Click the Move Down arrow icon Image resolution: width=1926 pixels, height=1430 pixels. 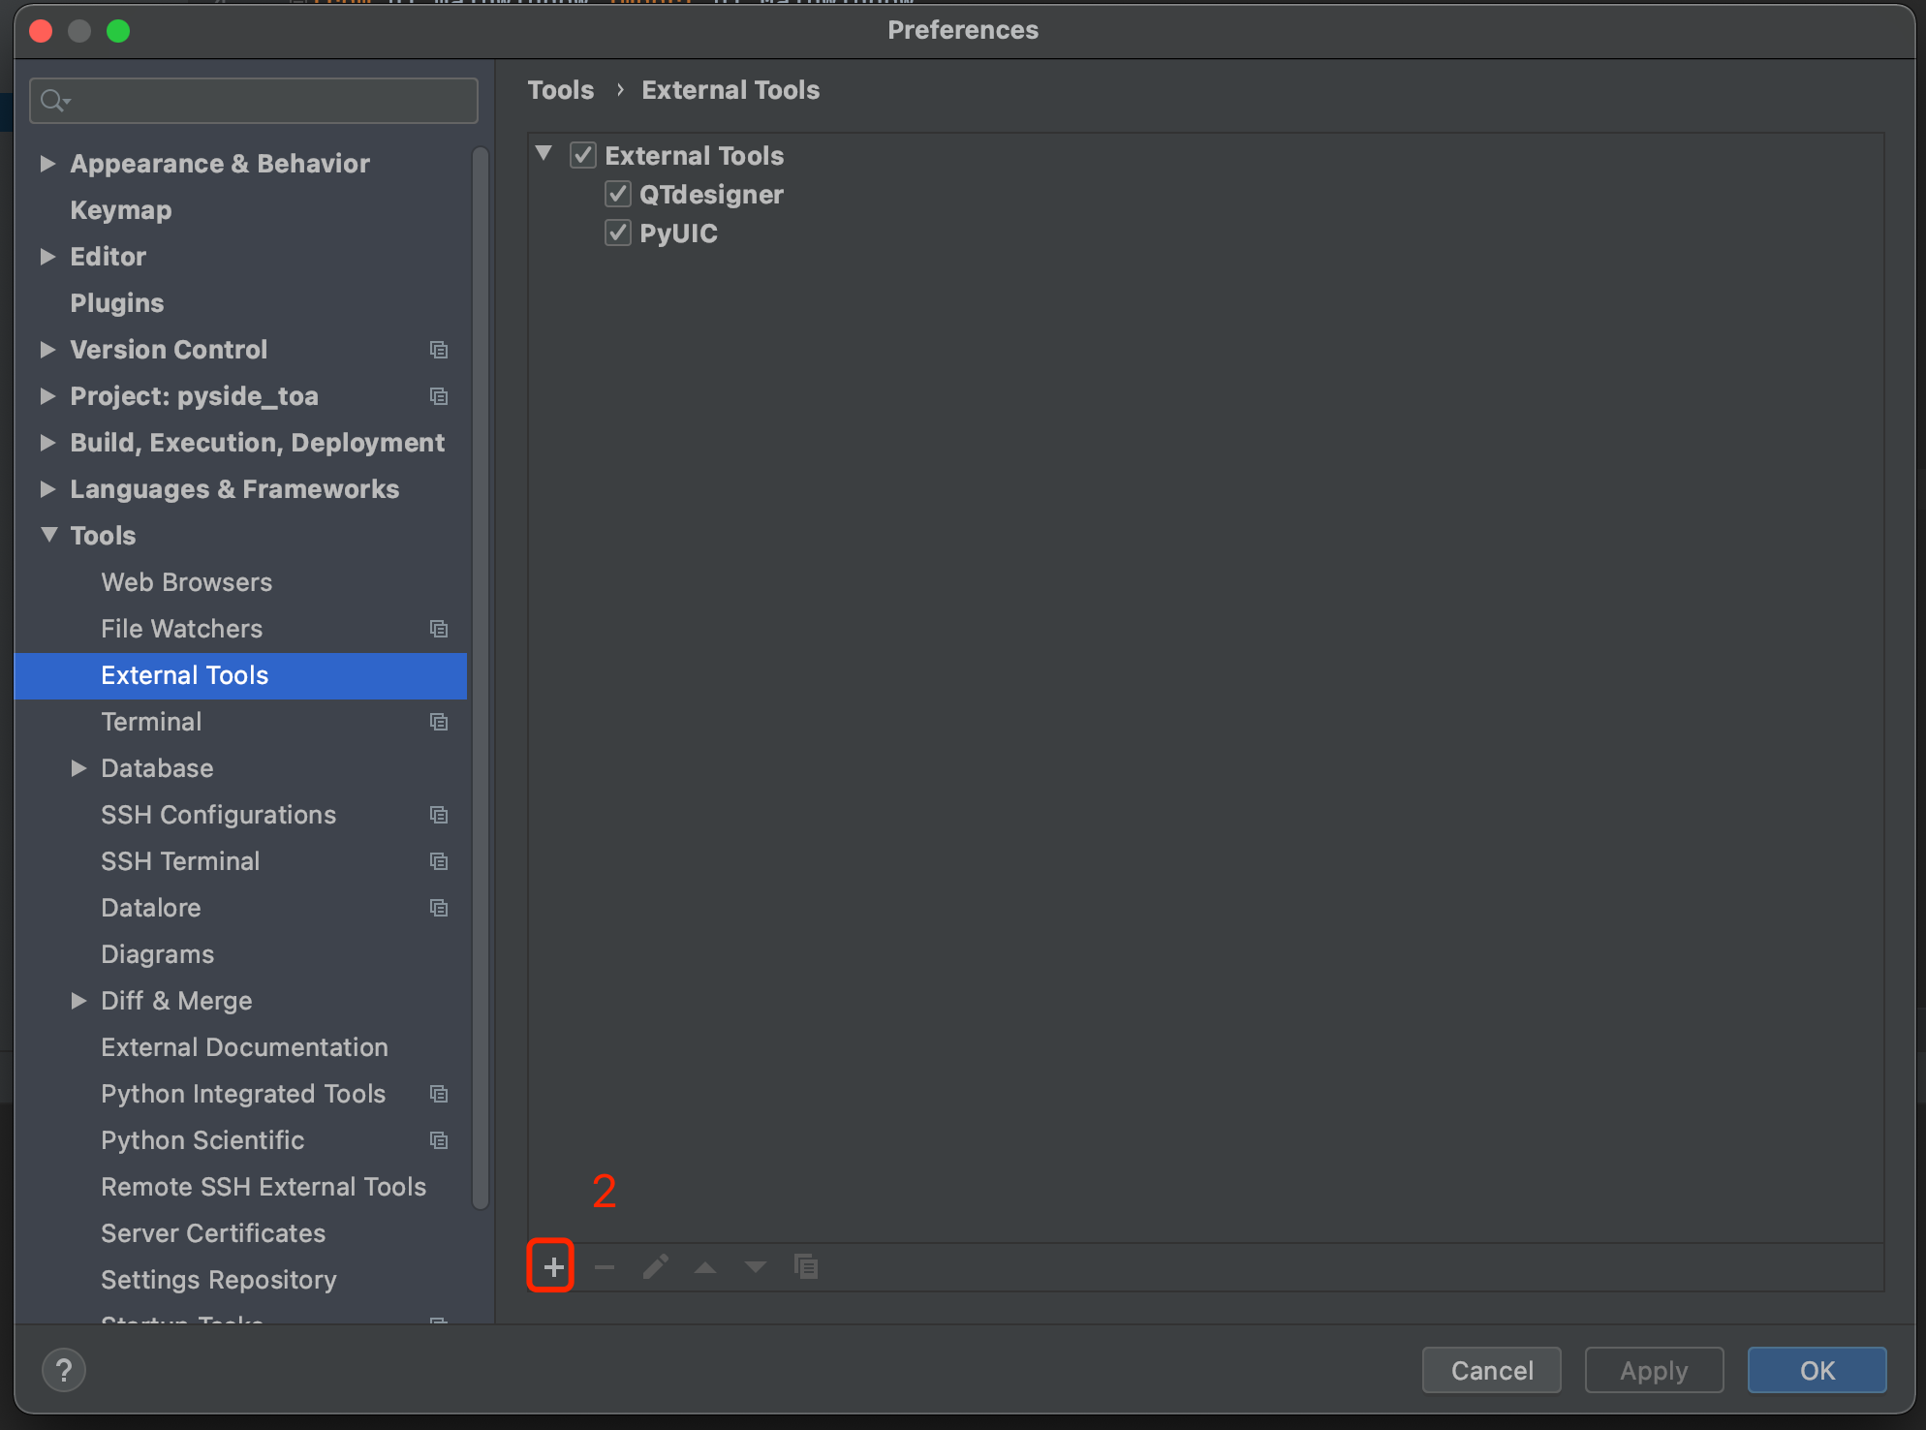(x=756, y=1266)
